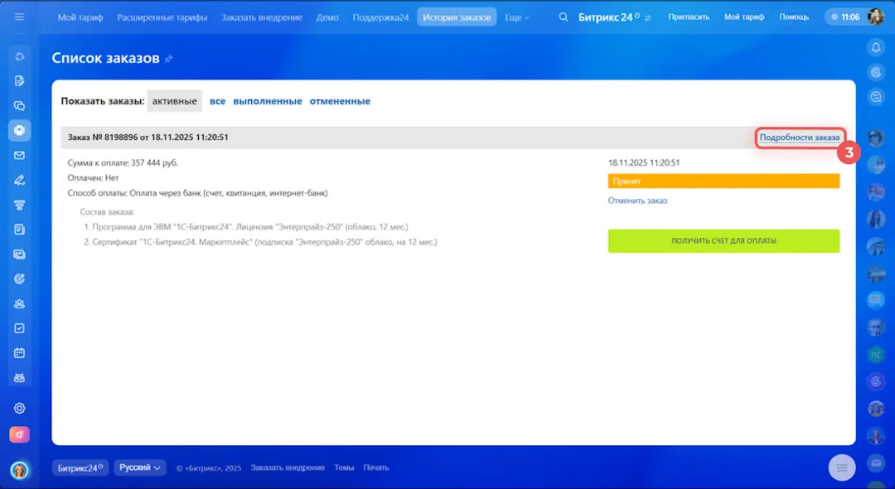
Task: Open the Русский language dropdown
Action: point(140,467)
